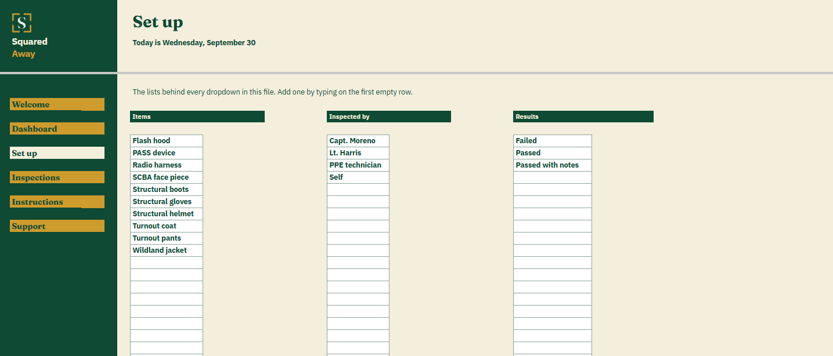This screenshot has height=356, width=833.
Task: Select the Flash hood item cell
Action: [x=167, y=141]
